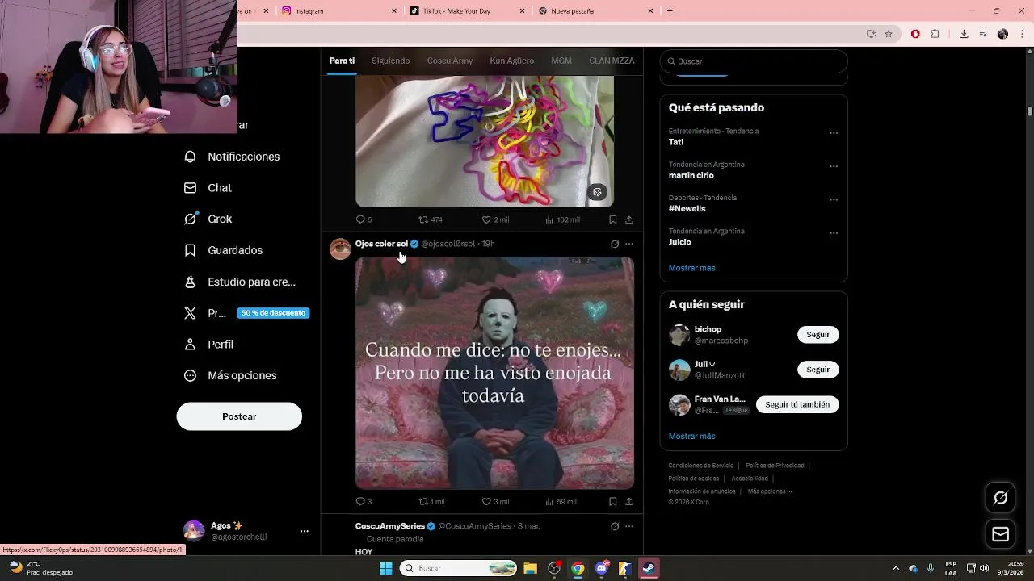
Task: Open Estudio para creadores in the sidebar
Action: coord(239,282)
